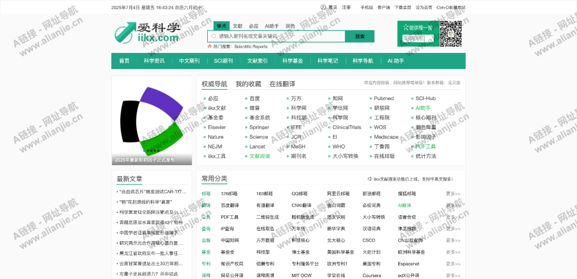
Task: Open the Coursera course link
Action: [x=372, y=276]
